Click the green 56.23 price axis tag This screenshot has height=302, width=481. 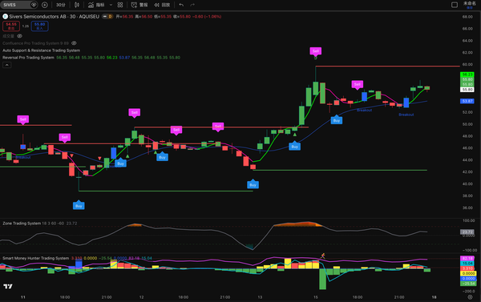pyautogui.click(x=467, y=74)
